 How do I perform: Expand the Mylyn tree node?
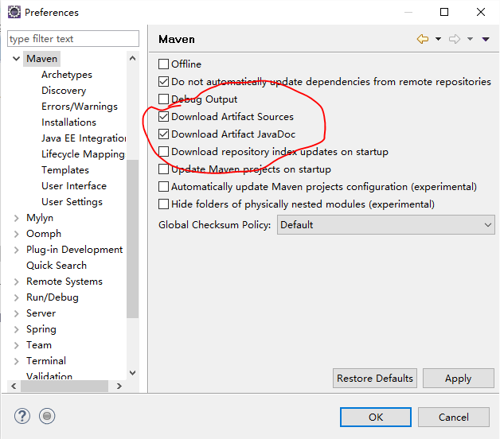pyautogui.click(x=16, y=218)
